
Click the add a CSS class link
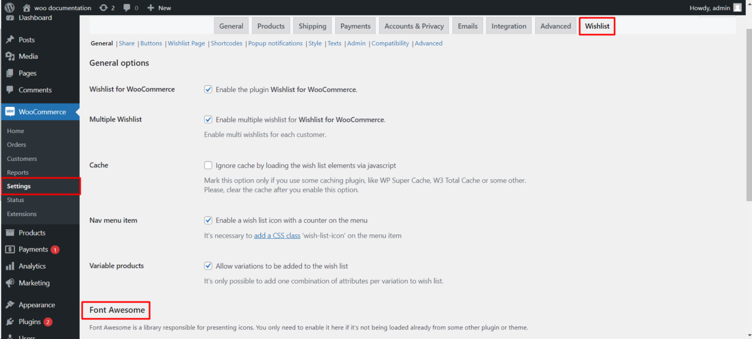[277, 235]
